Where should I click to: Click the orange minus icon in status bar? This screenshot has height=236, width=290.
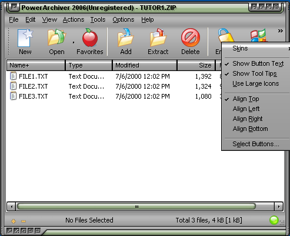24,221
